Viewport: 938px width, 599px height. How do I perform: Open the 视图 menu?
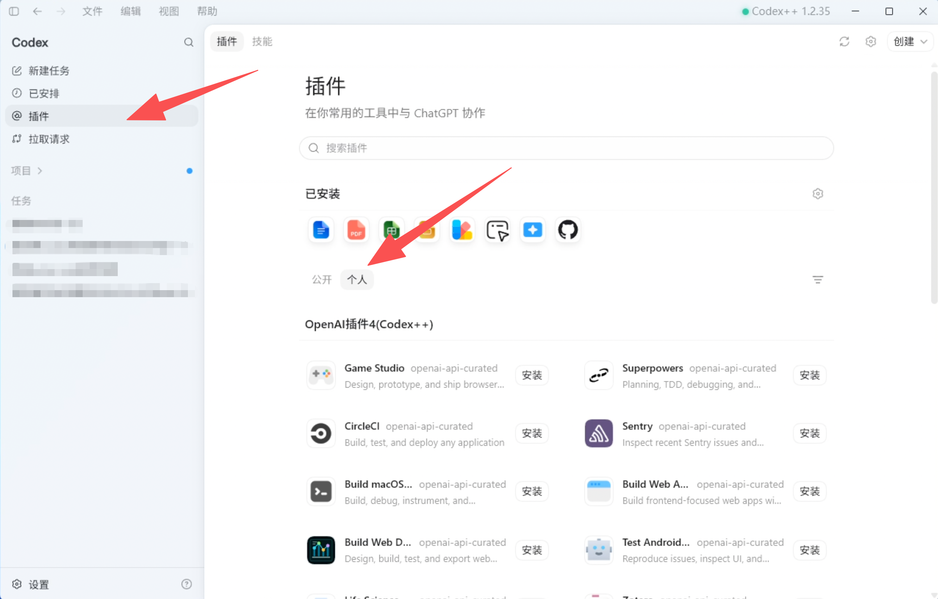click(169, 11)
